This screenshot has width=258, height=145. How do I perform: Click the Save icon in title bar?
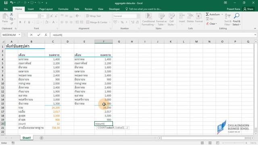point(6,3)
